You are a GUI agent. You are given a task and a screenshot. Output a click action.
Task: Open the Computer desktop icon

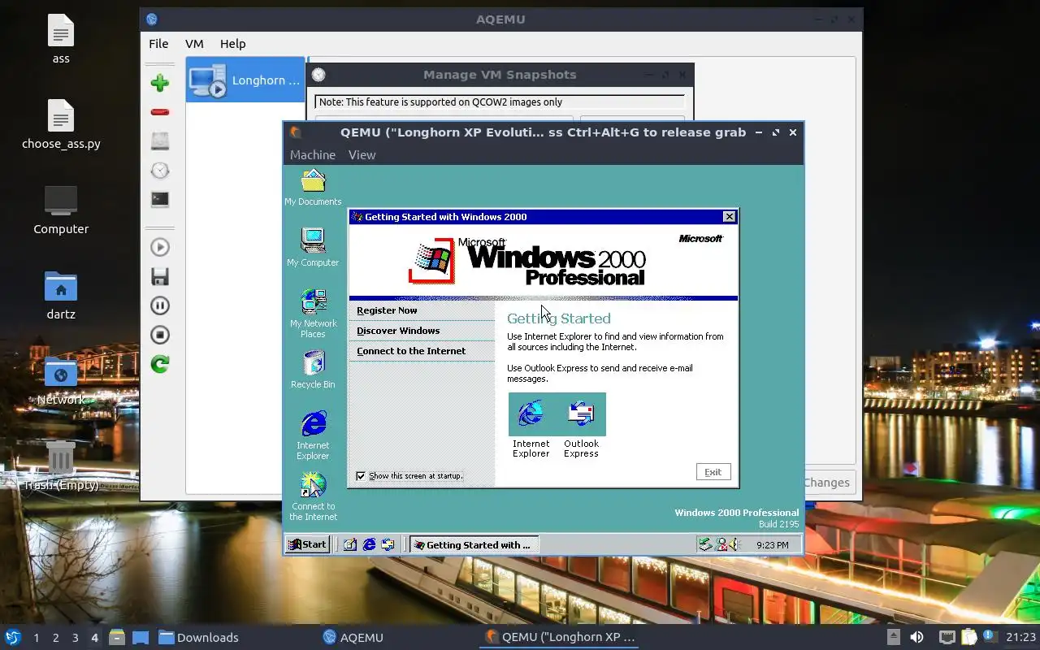click(61, 210)
